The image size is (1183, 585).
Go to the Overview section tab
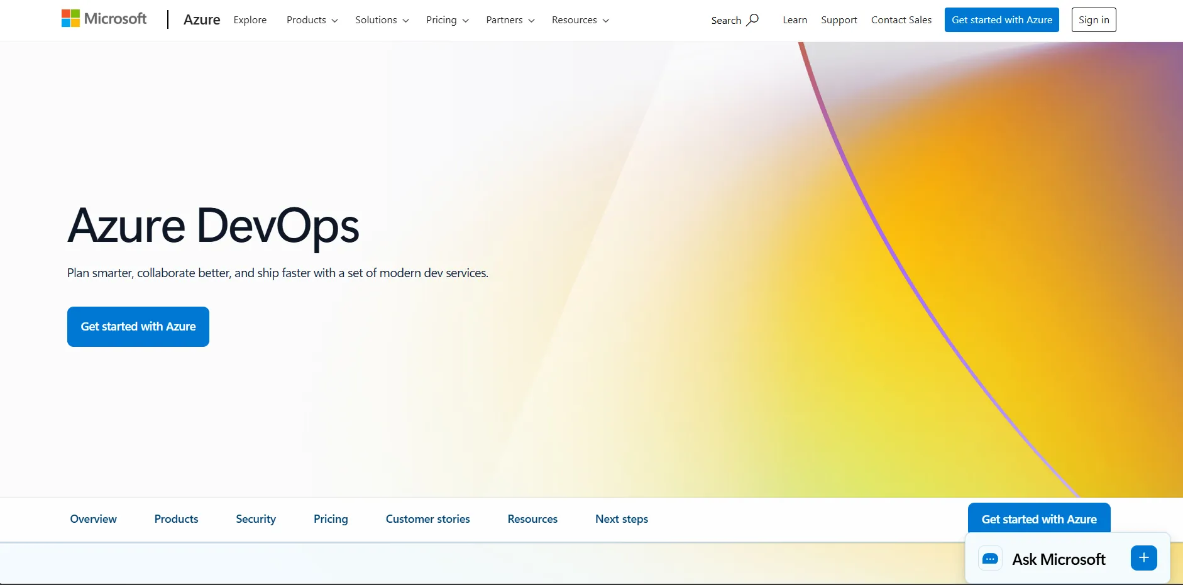coord(94,519)
